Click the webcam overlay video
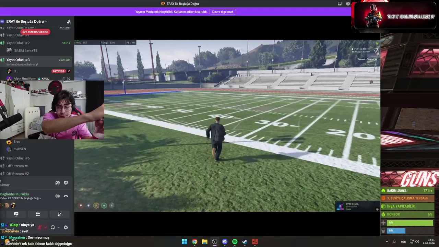 click(x=52, y=110)
